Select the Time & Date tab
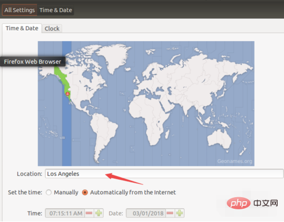 [22, 28]
